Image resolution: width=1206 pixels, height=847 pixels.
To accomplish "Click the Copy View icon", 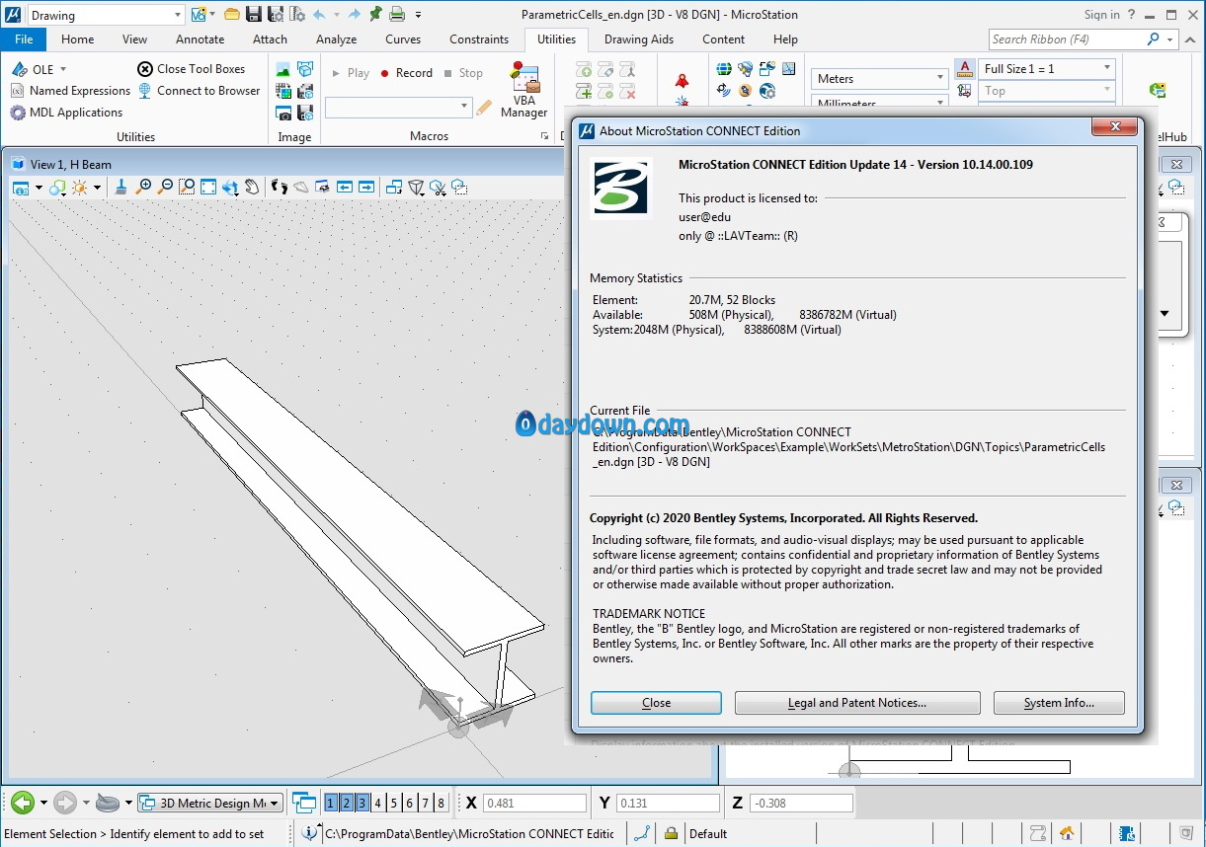I will click(394, 187).
